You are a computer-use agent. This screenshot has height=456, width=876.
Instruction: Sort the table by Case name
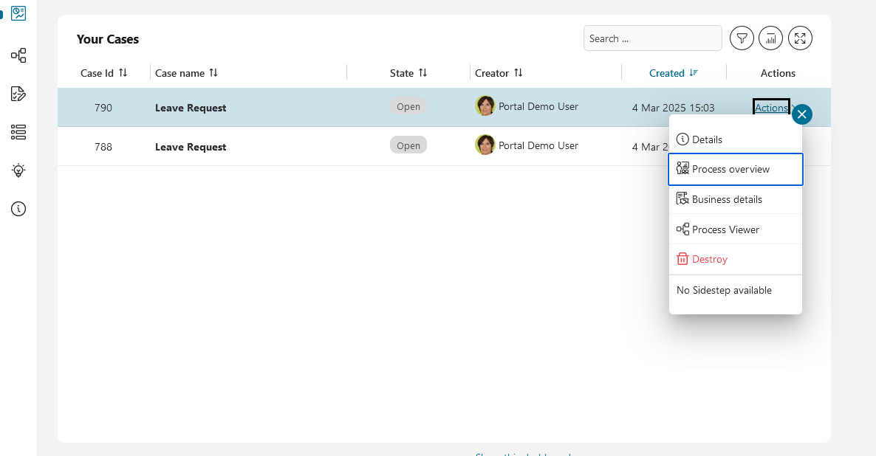pos(213,72)
